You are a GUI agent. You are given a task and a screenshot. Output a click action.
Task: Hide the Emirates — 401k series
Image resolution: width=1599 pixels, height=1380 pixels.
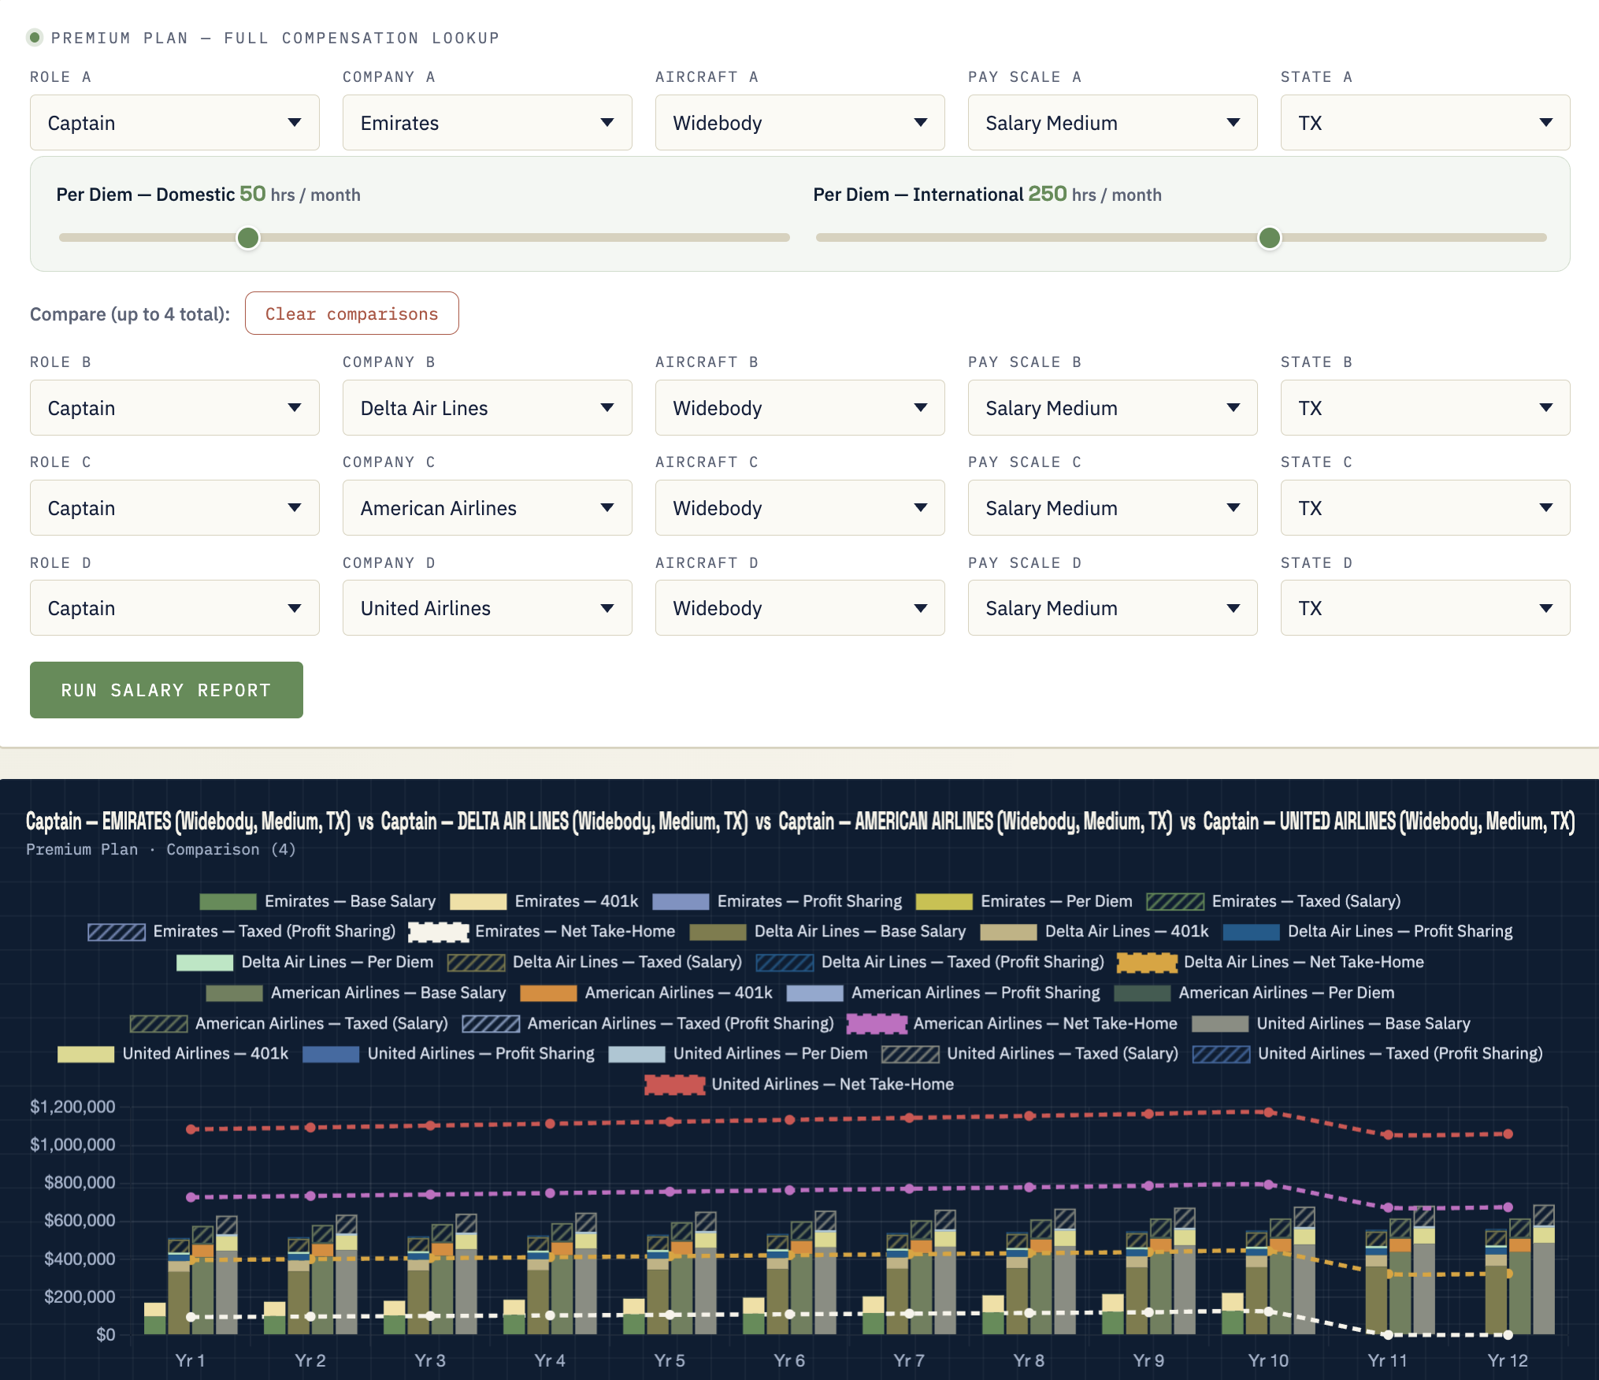click(544, 901)
